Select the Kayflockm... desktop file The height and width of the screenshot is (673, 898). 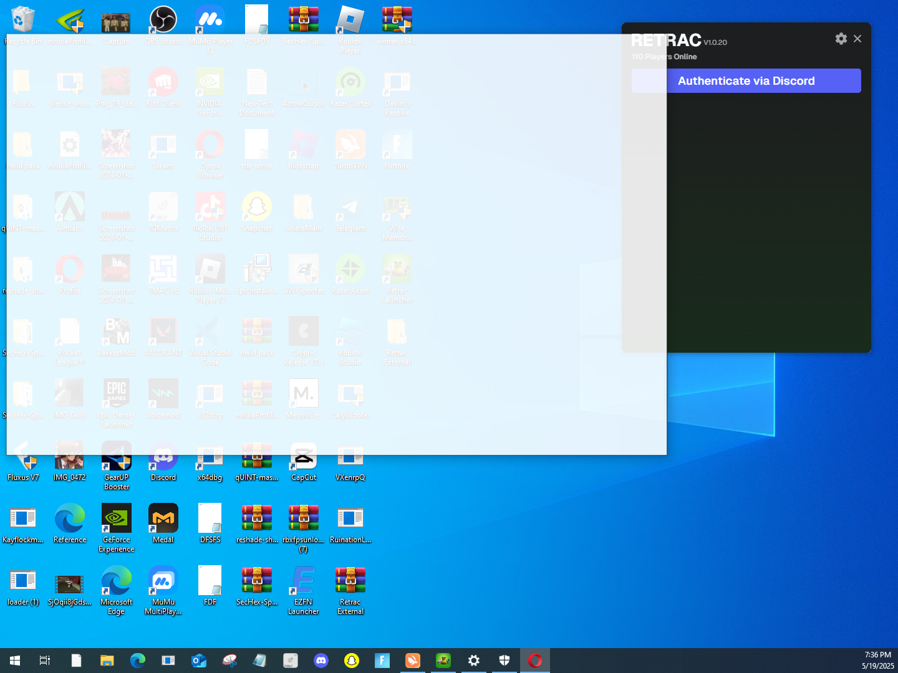[23, 524]
